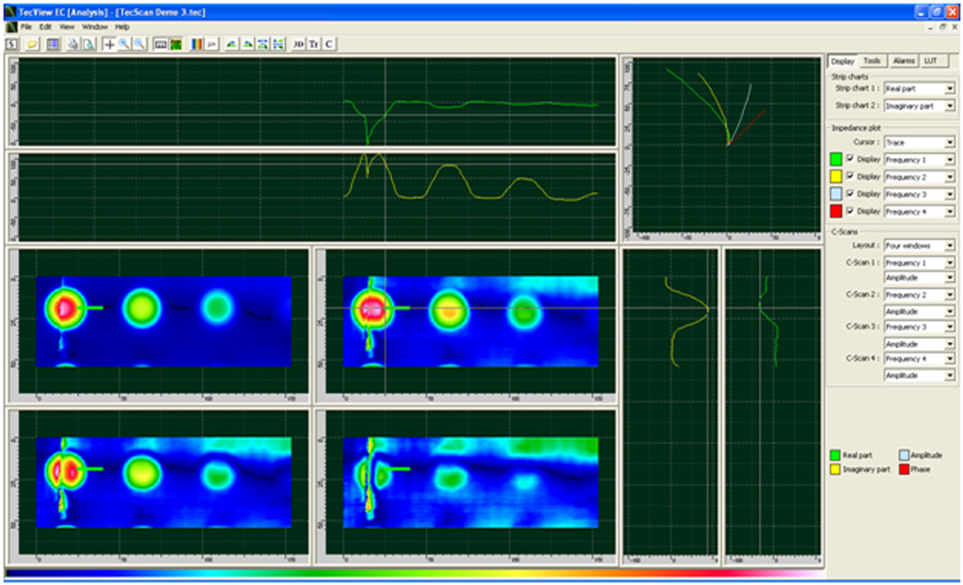Screen dimensions: 963x585
Task: Switch to the Tools tab
Action: click(872, 61)
